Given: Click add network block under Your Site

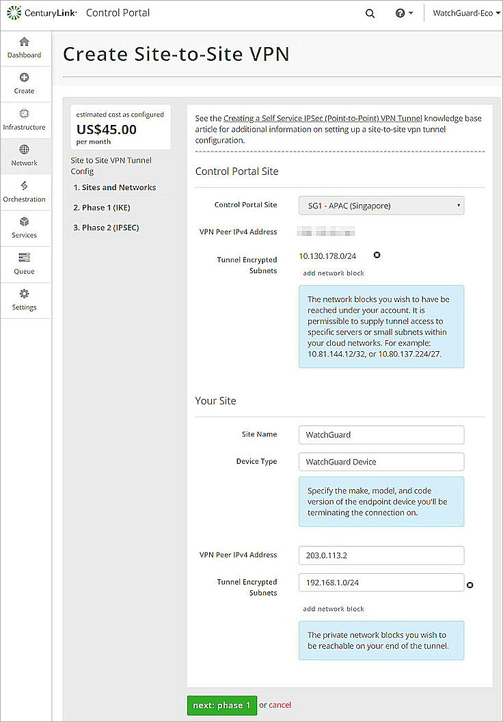Looking at the screenshot, I should pos(333,609).
